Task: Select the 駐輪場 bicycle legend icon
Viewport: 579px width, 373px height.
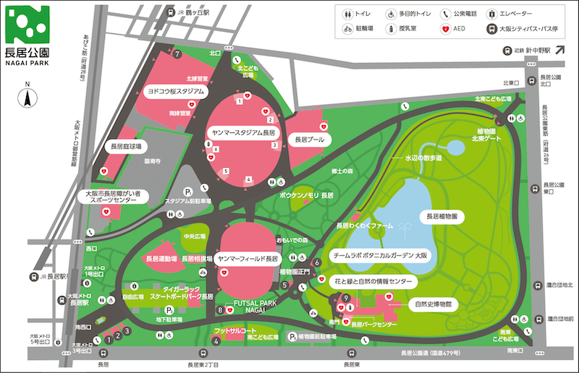Action: 347,29
